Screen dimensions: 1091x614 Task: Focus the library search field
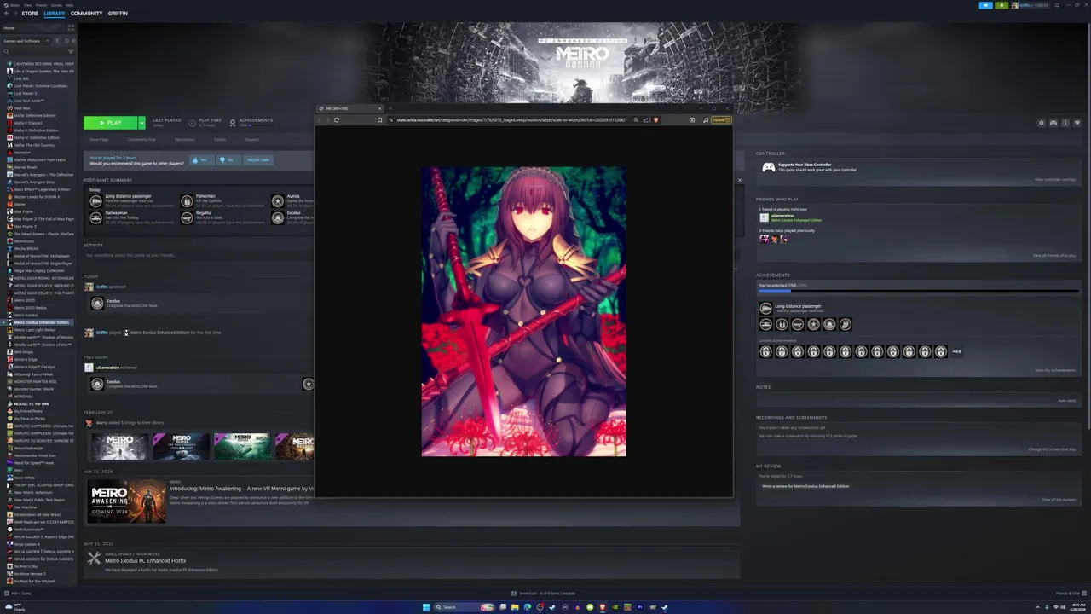34,52
